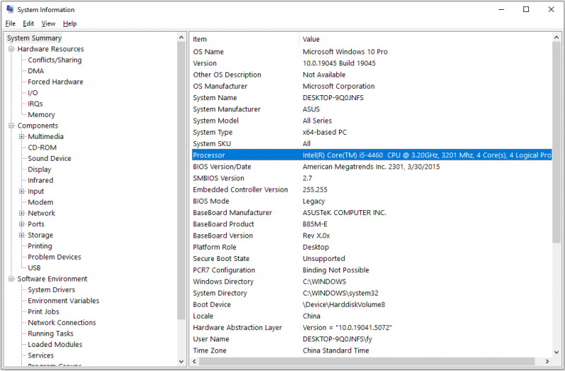
Task: Click the details pane vertical scrollbar thumb
Action: (x=557, y=142)
